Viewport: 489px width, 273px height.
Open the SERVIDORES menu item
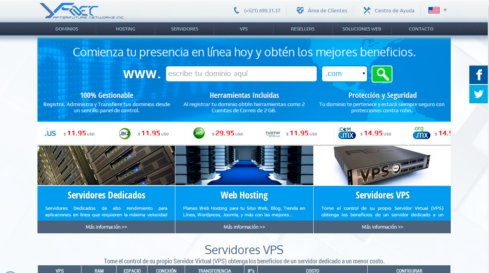[185, 29]
